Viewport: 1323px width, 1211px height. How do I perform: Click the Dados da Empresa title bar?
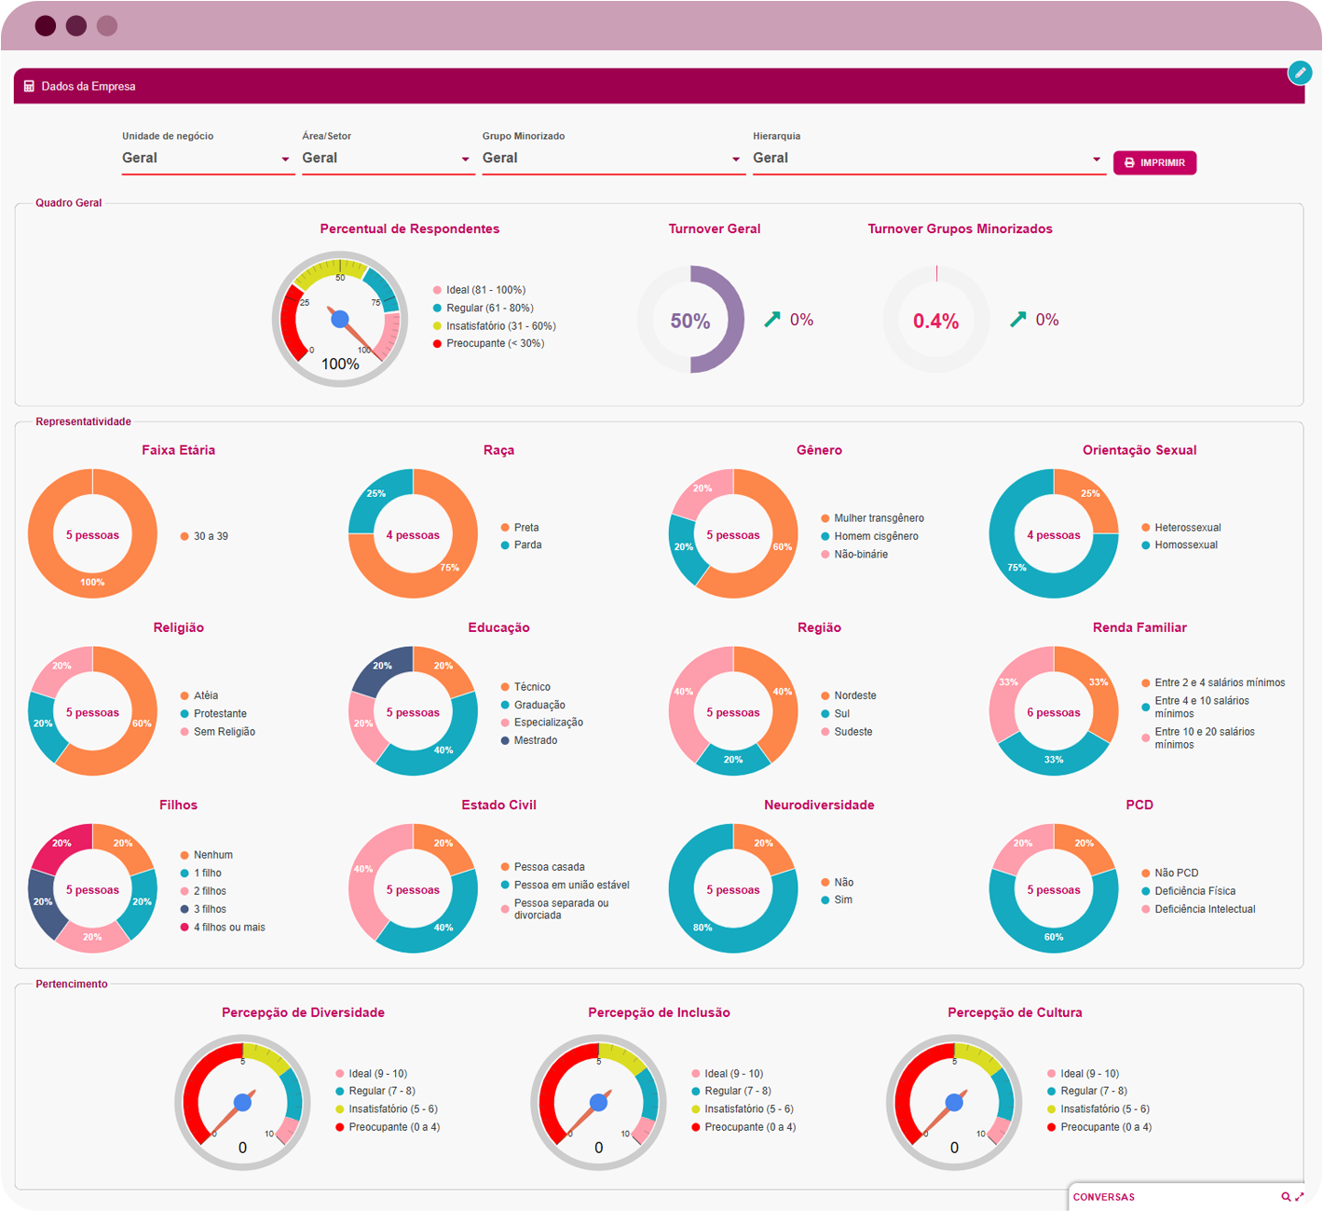click(x=87, y=86)
